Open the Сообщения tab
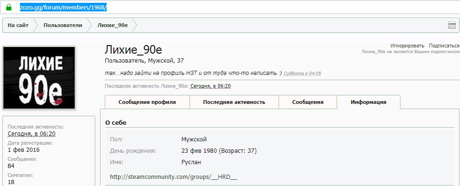The height and width of the screenshot is (186, 460). (x=308, y=102)
